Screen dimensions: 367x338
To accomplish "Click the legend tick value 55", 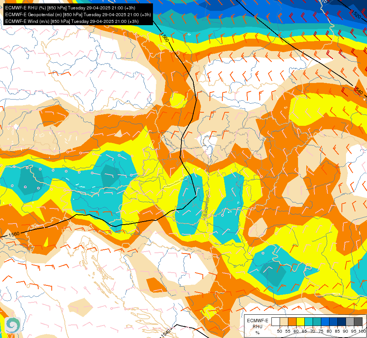I will (x=288, y=331).
